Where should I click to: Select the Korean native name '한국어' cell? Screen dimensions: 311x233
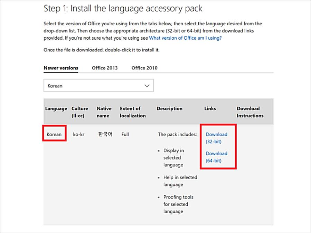tap(105, 134)
